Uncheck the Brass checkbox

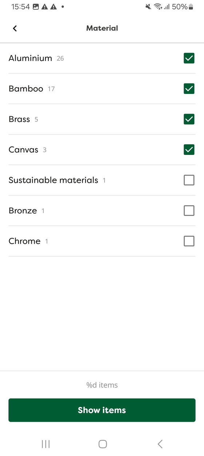[189, 119]
